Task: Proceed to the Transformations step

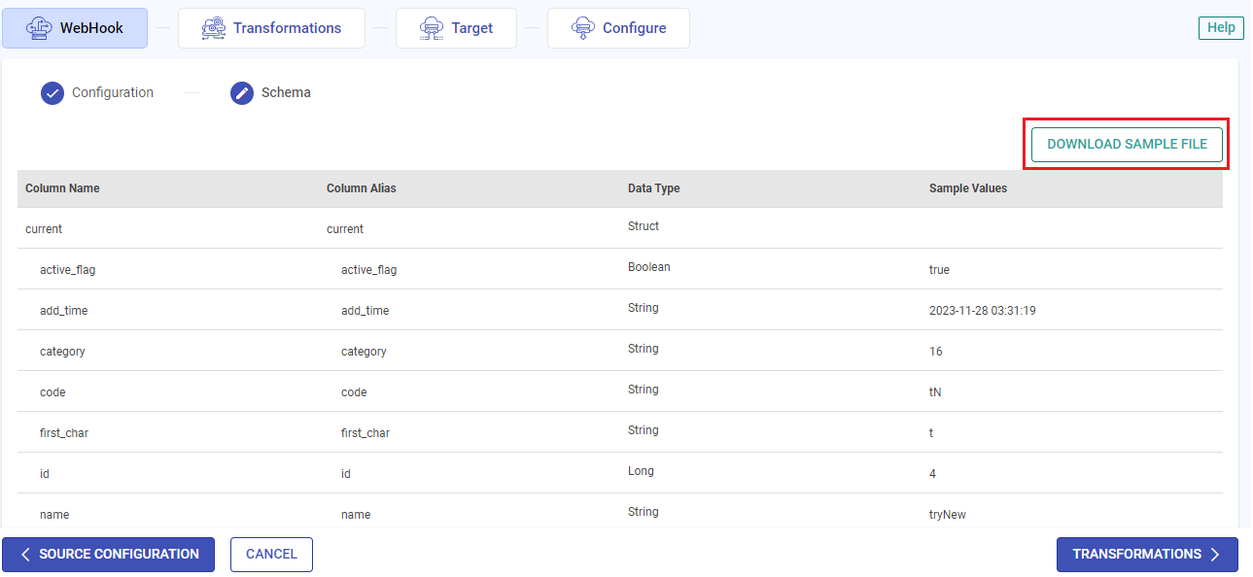Action: coord(1147,554)
